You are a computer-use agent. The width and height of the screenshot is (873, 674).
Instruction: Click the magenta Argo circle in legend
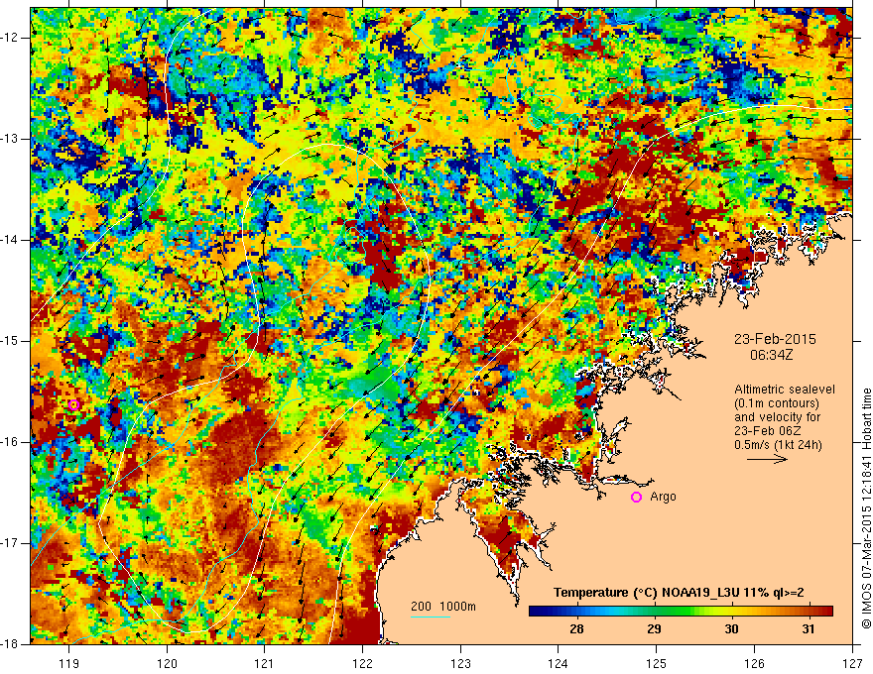tap(636, 498)
